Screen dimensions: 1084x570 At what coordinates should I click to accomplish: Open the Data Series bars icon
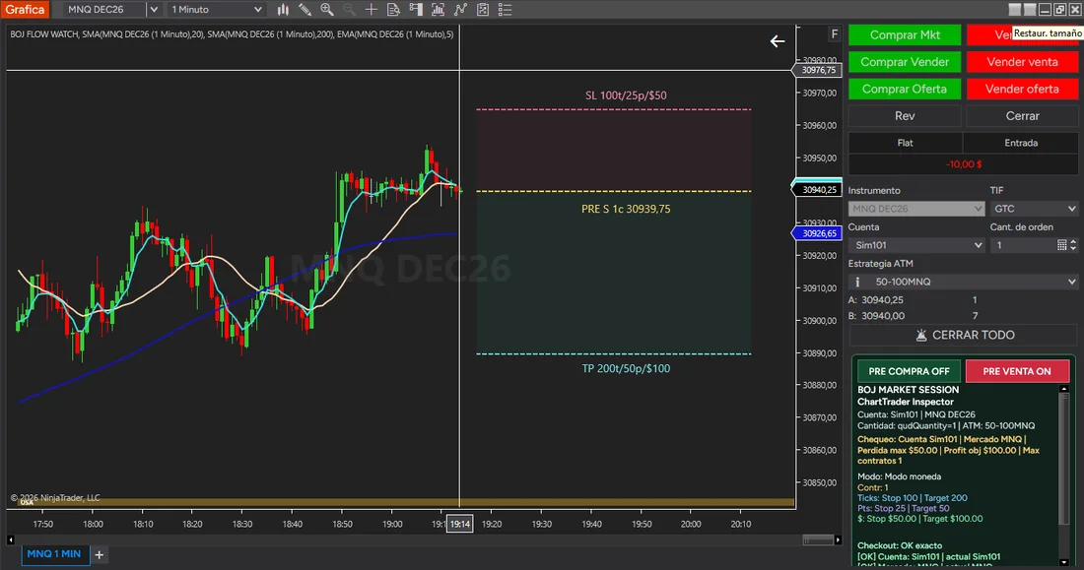click(x=438, y=10)
